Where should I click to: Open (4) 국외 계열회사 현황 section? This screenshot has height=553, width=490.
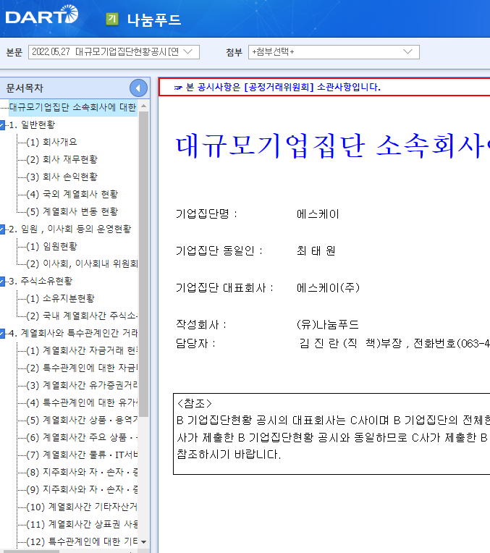click(72, 194)
